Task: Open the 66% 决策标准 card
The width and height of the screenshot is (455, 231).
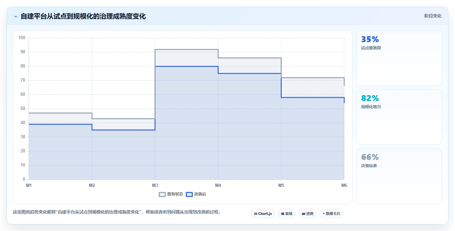Action: point(399,176)
